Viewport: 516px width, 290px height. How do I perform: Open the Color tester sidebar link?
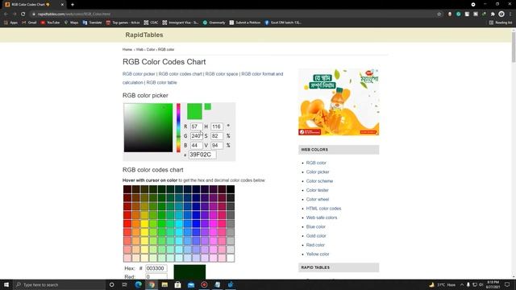[317, 190]
